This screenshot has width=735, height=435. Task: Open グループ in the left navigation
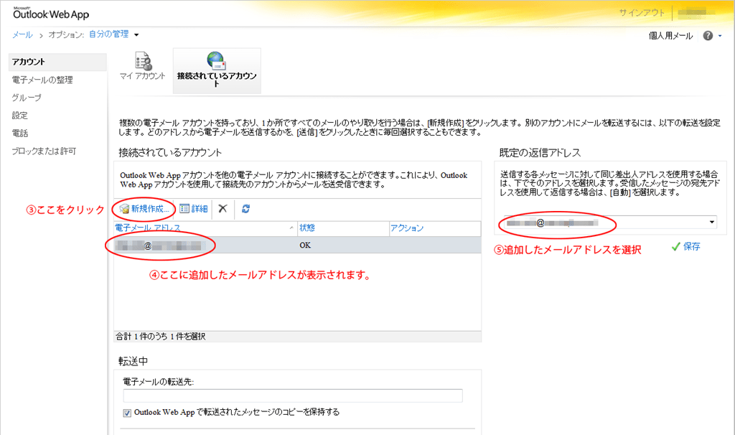pyautogui.click(x=27, y=98)
